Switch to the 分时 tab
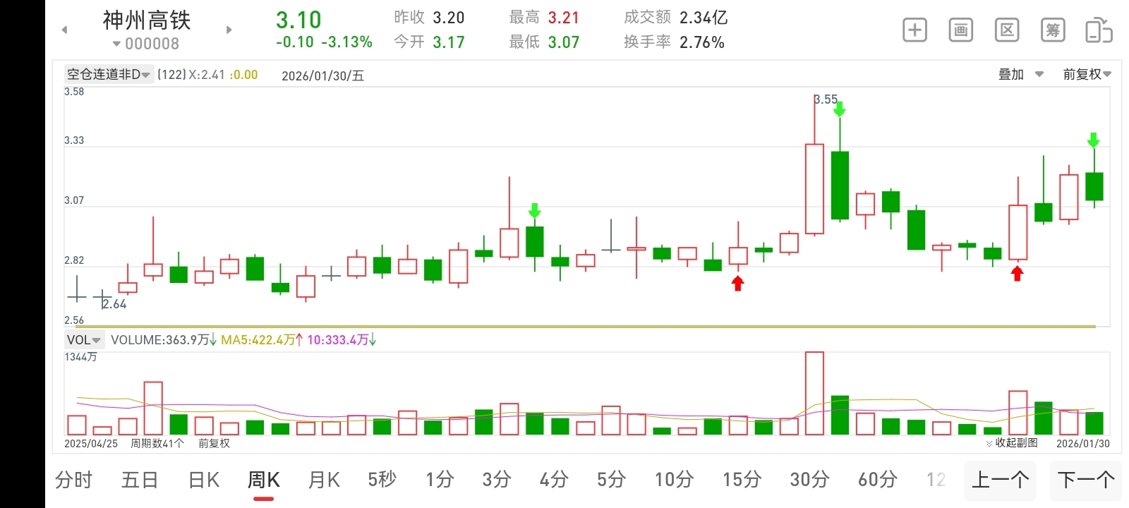The width and height of the screenshot is (1129, 508). click(x=74, y=480)
